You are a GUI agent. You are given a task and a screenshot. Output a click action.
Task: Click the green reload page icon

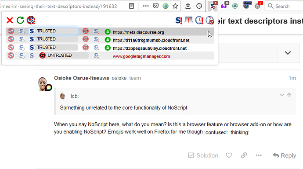20,20
